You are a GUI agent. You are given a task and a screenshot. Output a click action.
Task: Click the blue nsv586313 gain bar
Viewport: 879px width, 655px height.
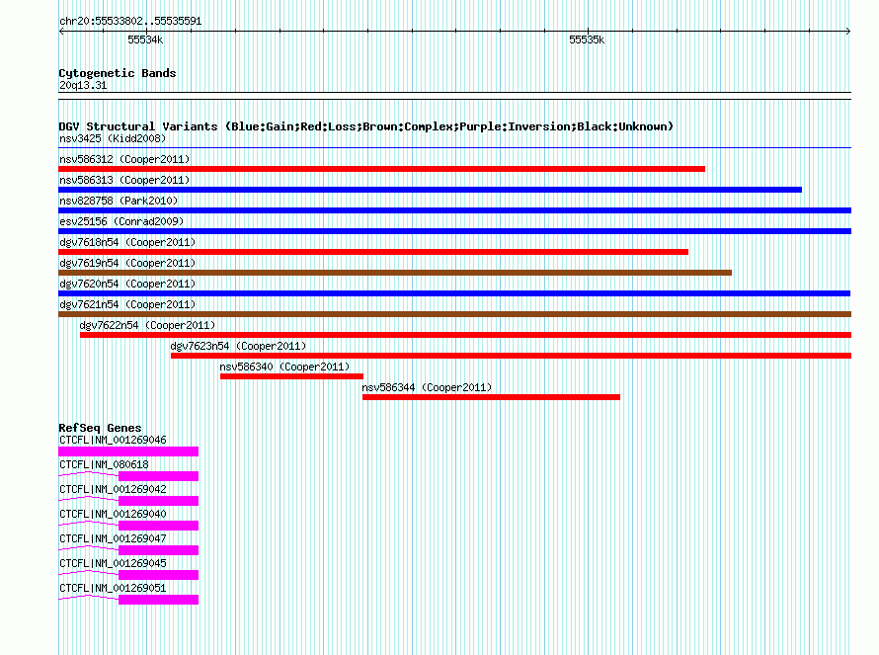tap(430, 190)
